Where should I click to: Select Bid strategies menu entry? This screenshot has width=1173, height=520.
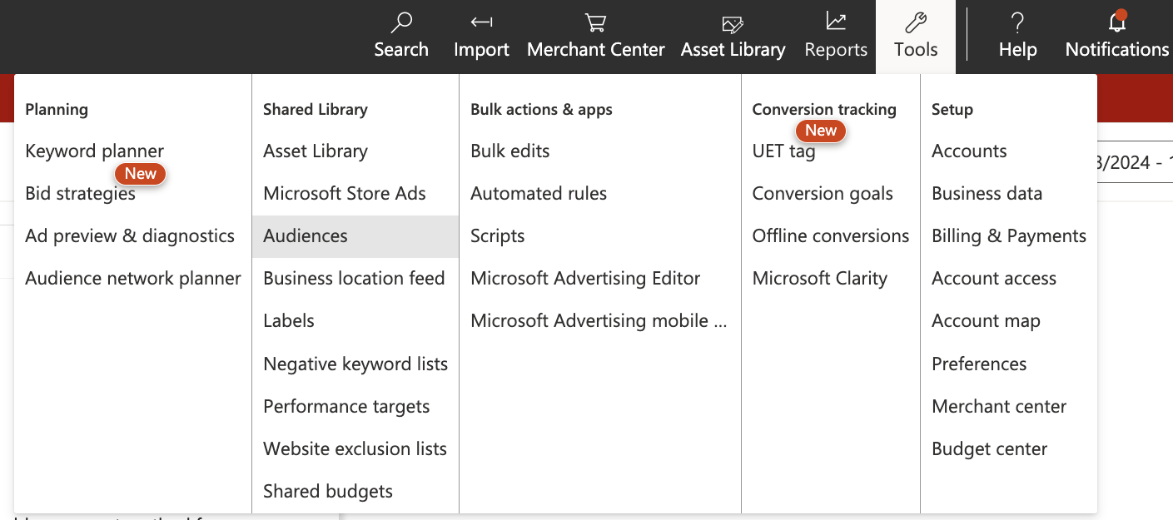click(81, 193)
